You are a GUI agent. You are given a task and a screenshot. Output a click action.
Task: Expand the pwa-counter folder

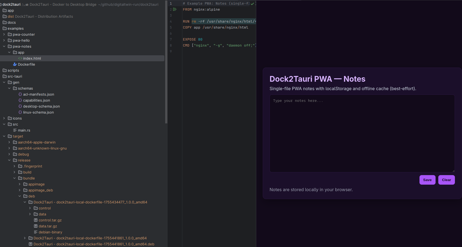tap(4, 34)
